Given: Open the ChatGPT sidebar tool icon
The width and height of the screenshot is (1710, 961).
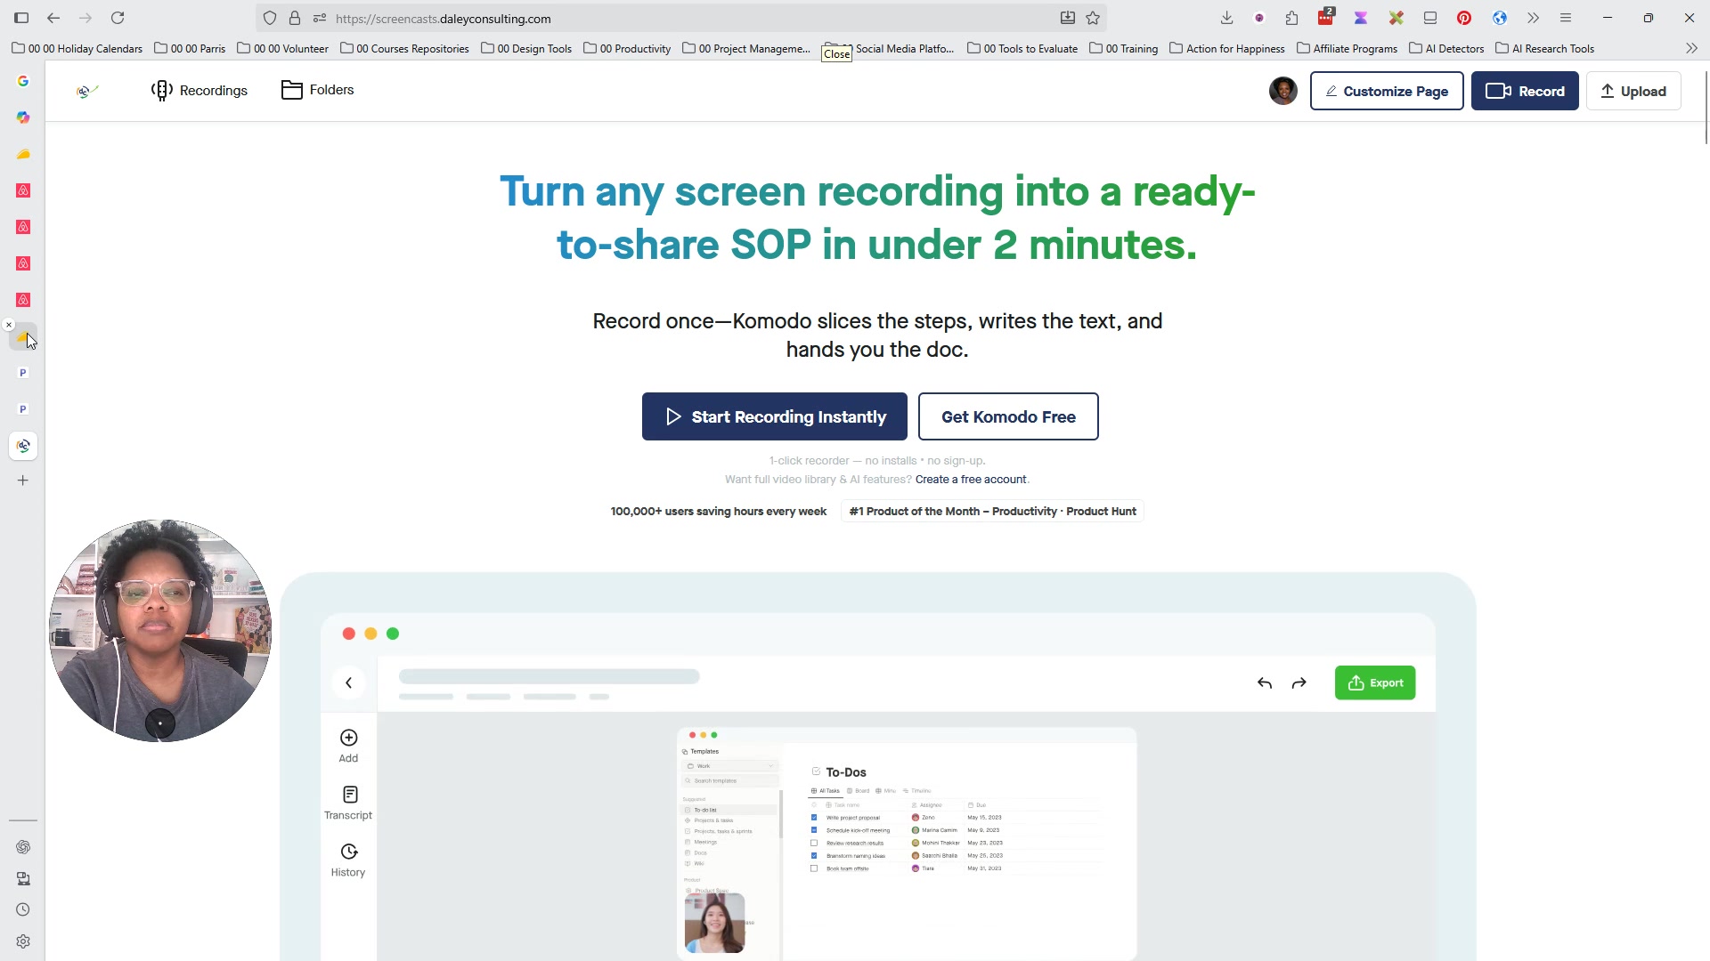Looking at the screenshot, I should point(23,847).
